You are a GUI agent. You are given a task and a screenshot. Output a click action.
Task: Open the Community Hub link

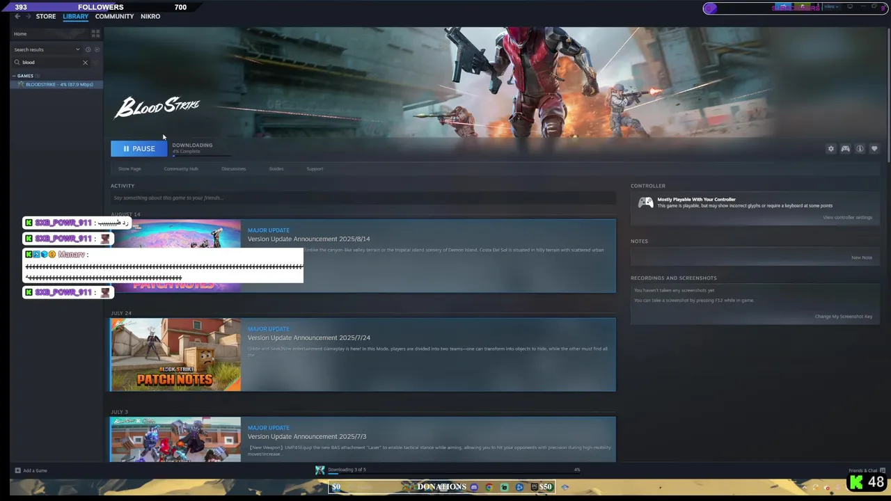click(x=181, y=168)
